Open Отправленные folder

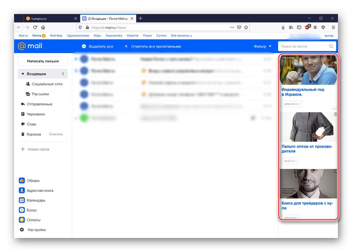(x=37, y=104)
